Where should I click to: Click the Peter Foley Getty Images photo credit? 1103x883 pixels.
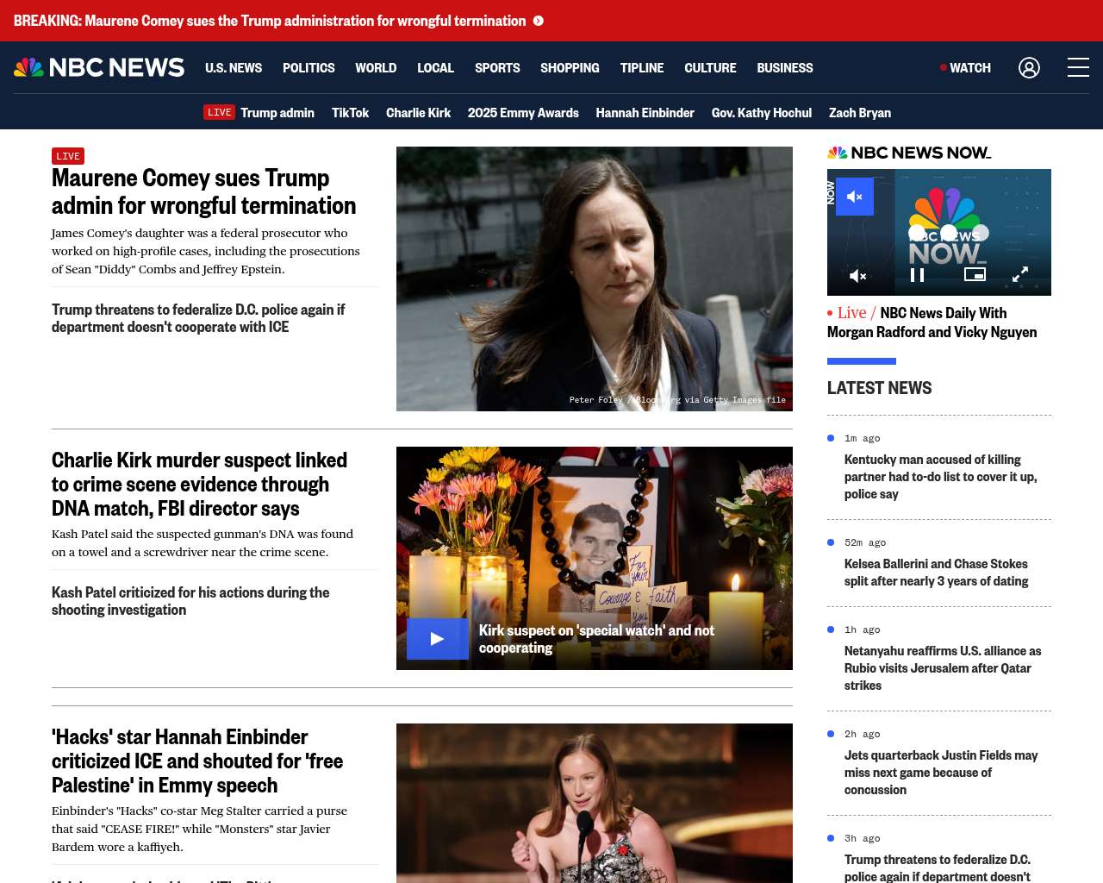coord(677,400)
